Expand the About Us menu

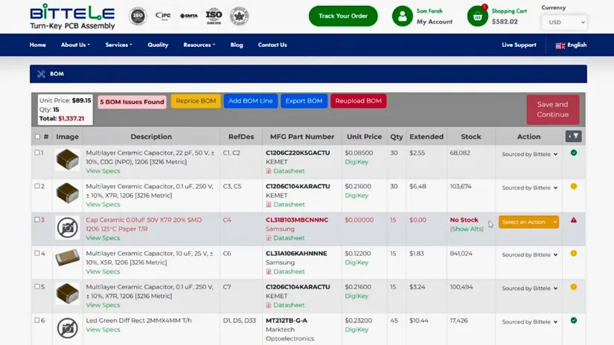pyautogui.click(x=75, y=45)
